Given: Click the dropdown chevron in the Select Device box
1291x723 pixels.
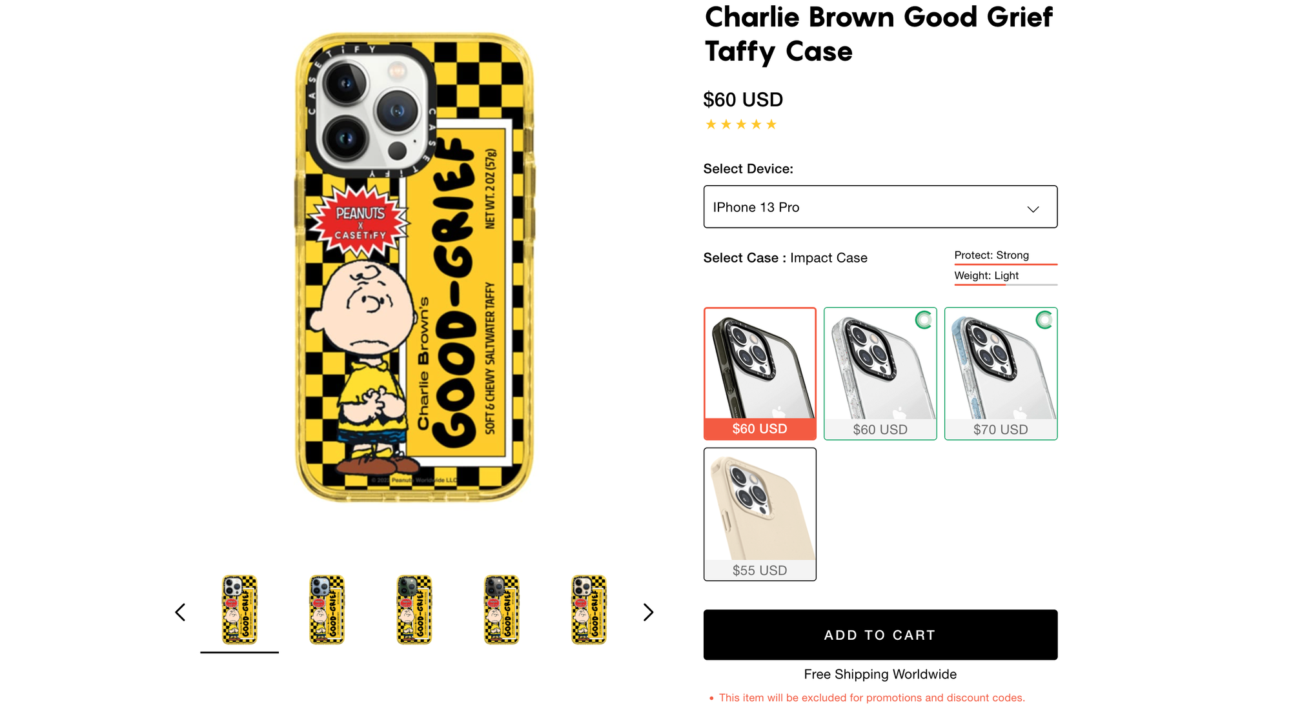Looking at the screenshot, I should tap(1033, 209).
